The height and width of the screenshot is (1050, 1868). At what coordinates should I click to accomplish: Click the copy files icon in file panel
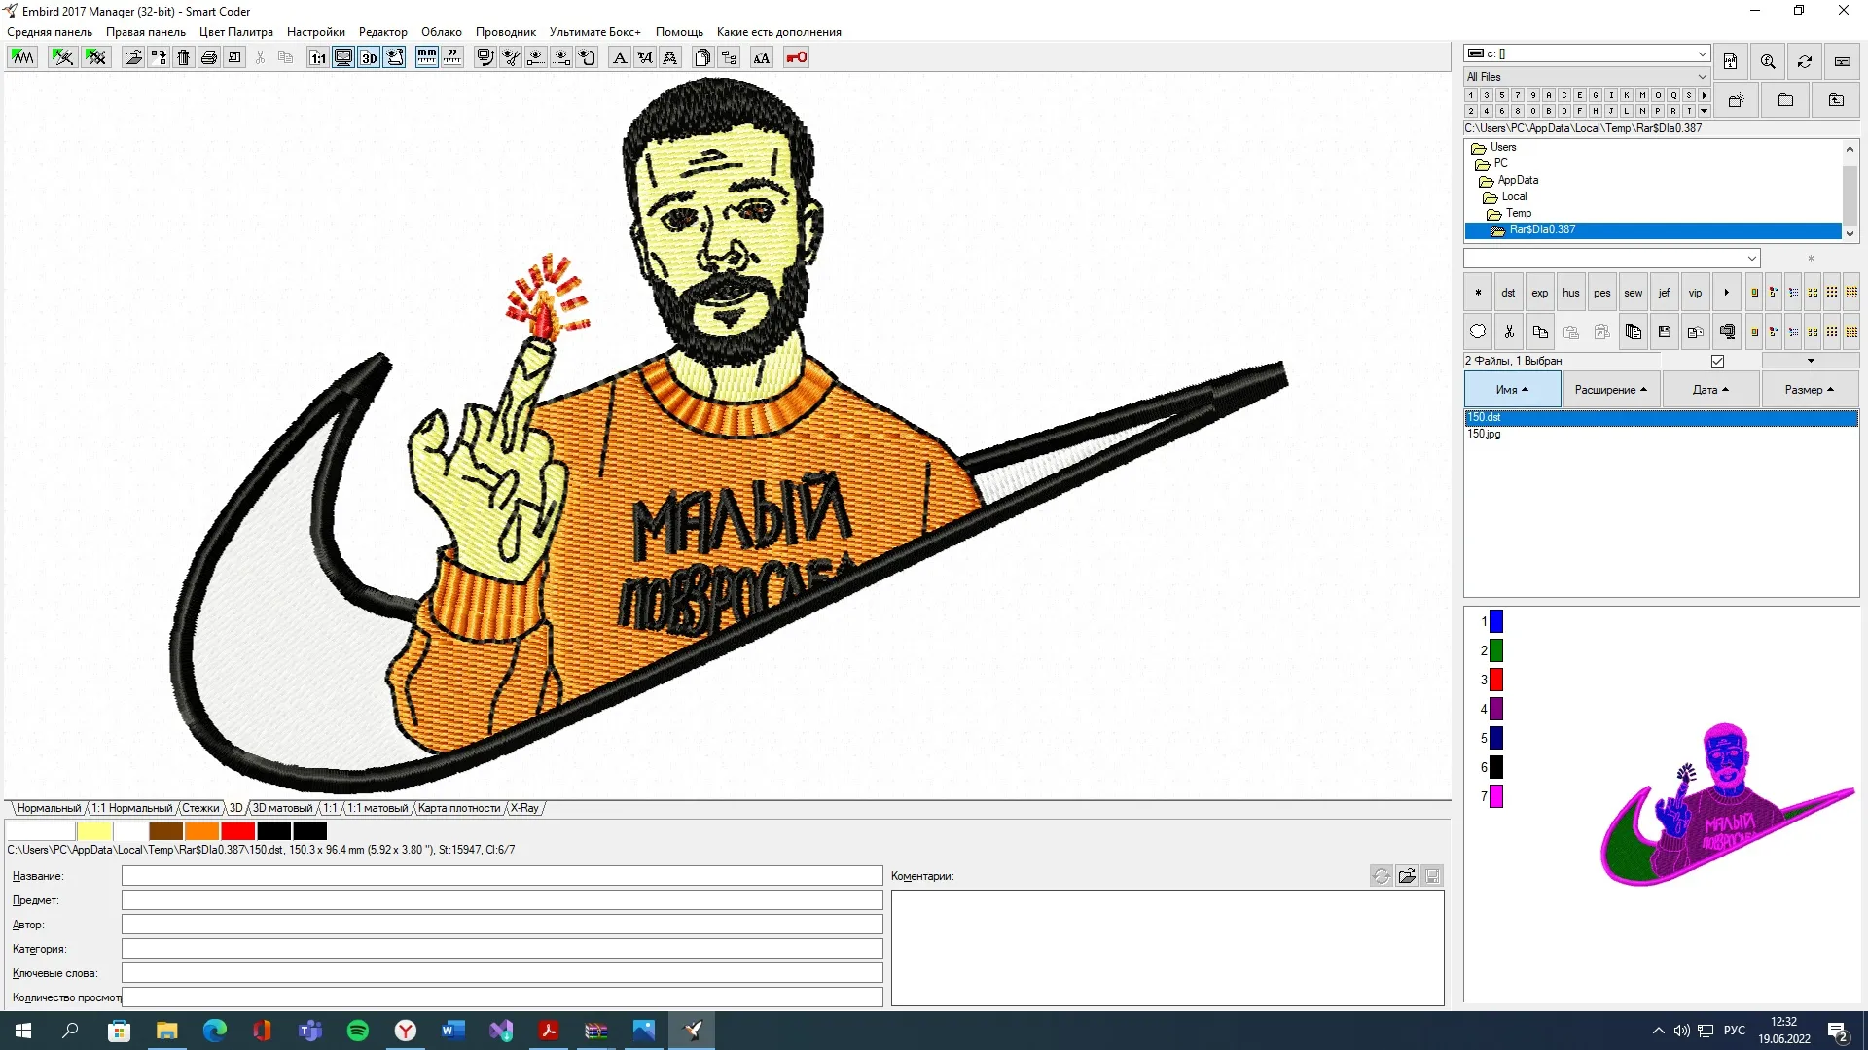[x=1540, y=332]
